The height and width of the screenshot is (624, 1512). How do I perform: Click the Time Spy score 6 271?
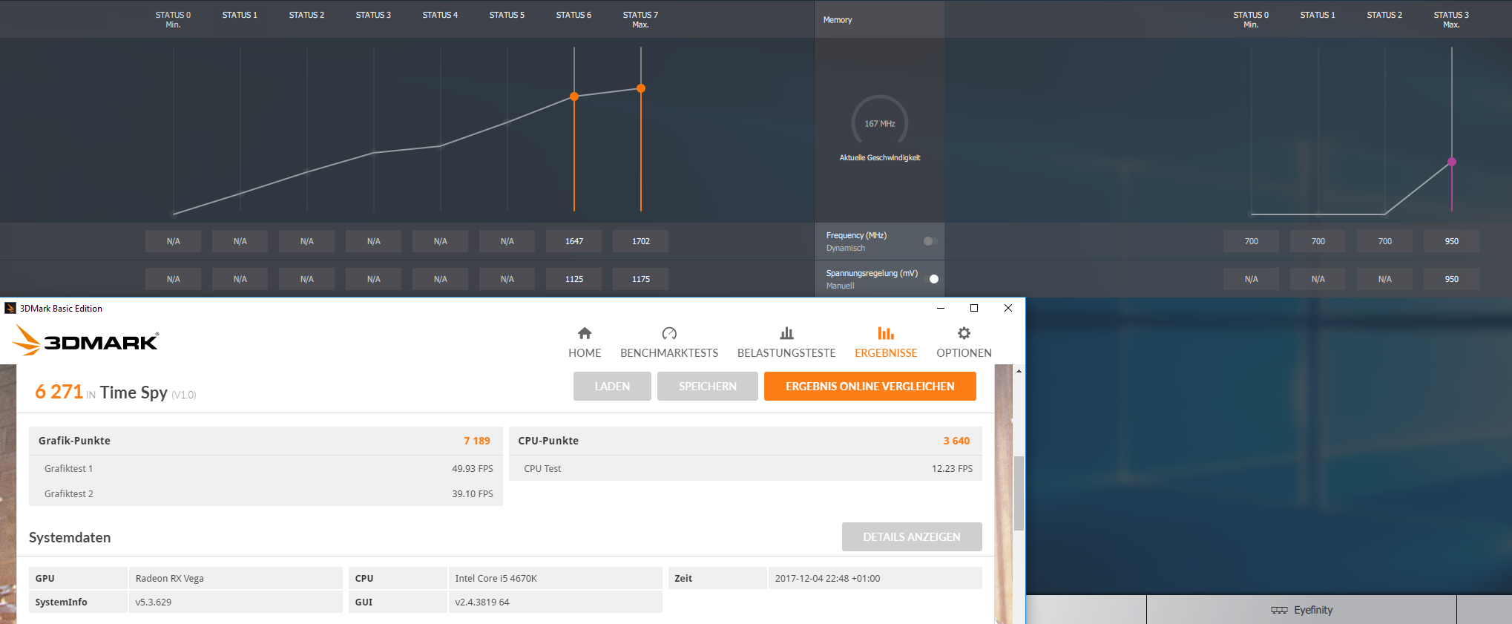coord(59,392)
